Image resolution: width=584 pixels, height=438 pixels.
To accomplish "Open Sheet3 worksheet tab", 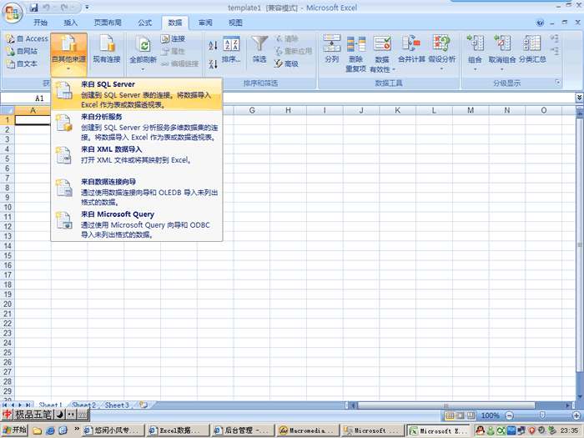I will click(117, 405).
